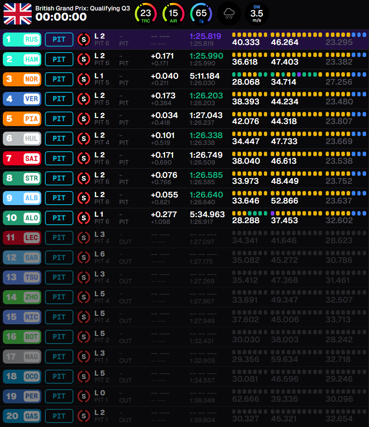
Task: Select driver tag 4 VER
Action: [x=22, y=99]
